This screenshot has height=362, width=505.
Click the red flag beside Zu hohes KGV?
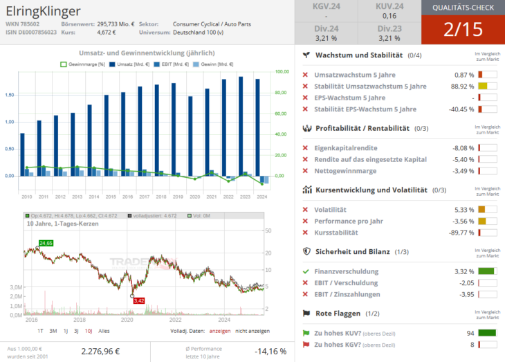tap(306, 345)
